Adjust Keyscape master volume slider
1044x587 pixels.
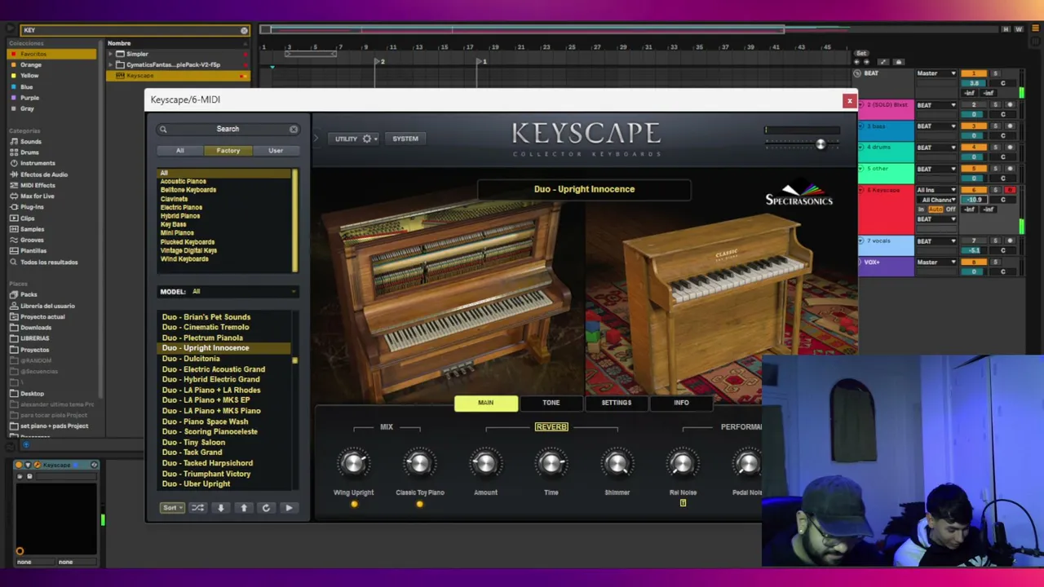tap(821, 144)
